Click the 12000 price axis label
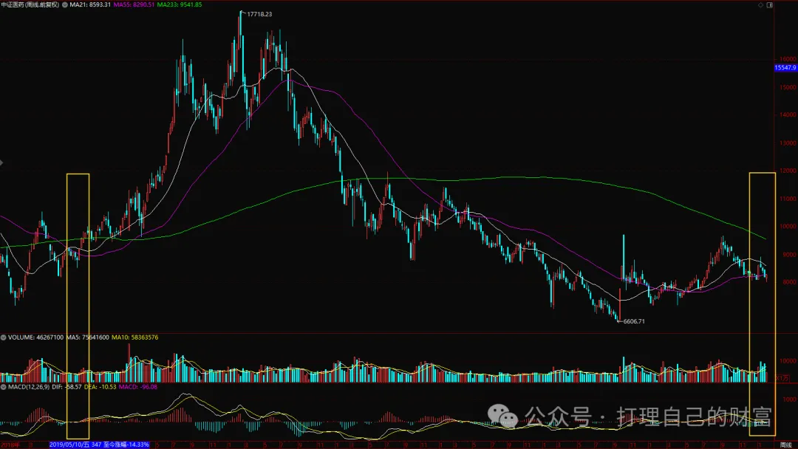798x449 pixels. [x=788, y=171]
